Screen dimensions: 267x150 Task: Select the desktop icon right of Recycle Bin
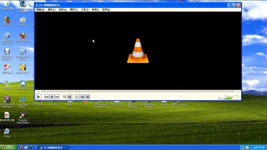click(23, 7)
